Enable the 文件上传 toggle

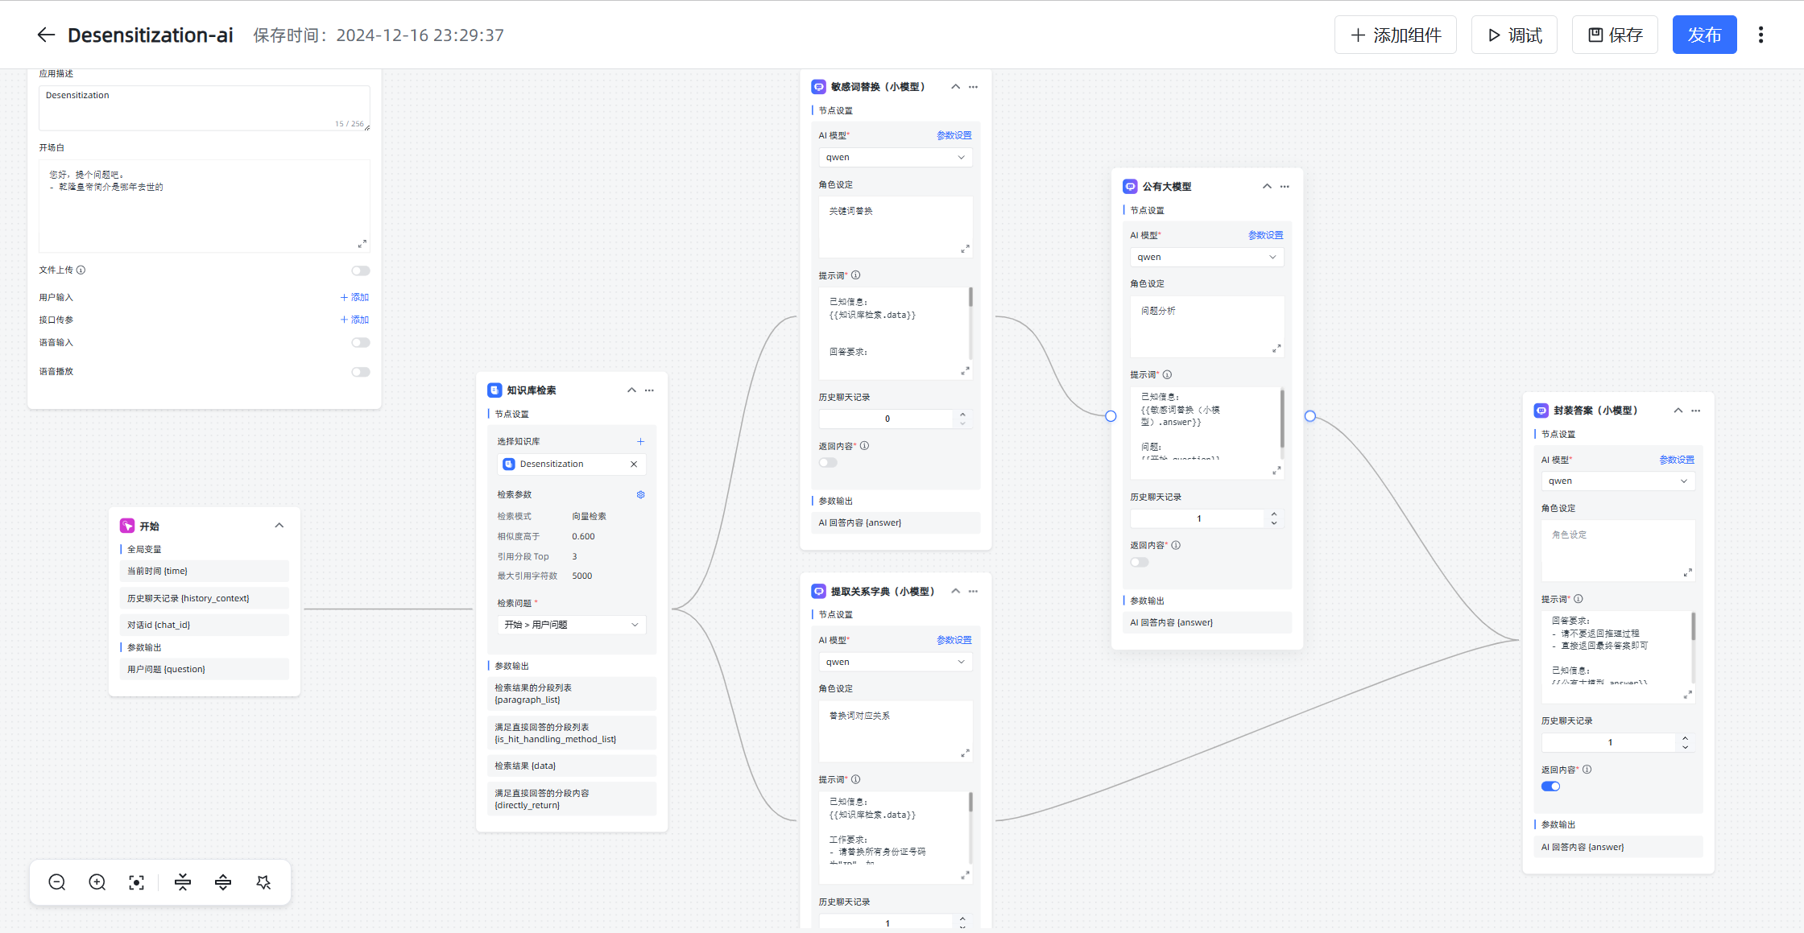(361, 270)
